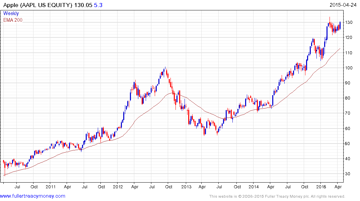The image size is (360, 201).
Task: Click the 30 price axis label
Action: click(x=348, y=174)
